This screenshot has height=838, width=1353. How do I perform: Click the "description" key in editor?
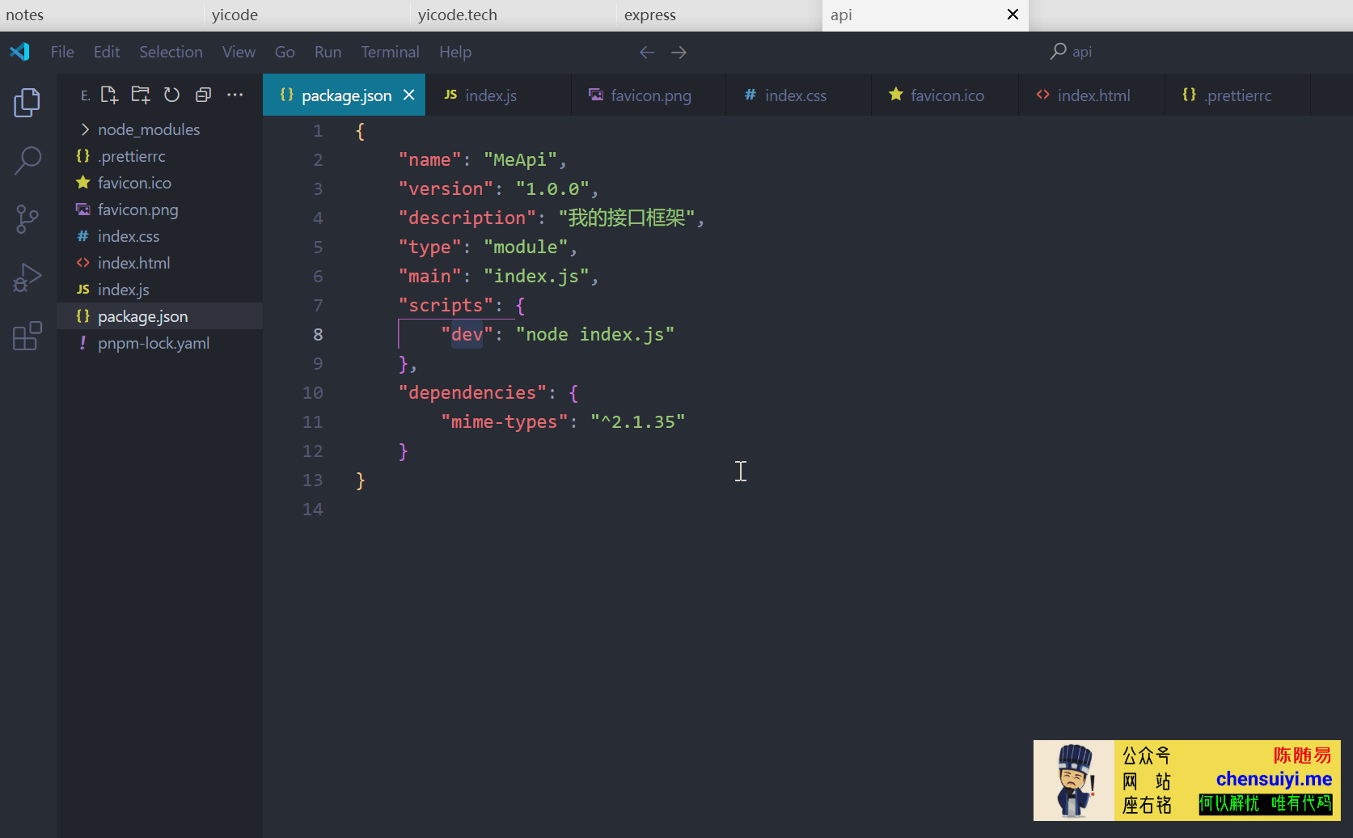click(467, 218)
